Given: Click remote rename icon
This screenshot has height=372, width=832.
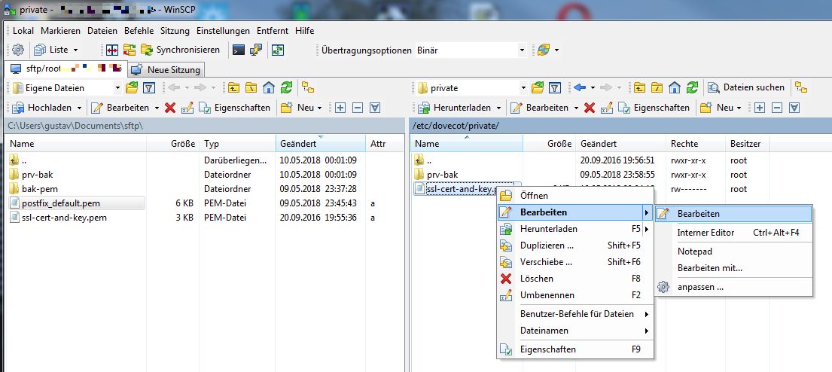Looking at the screenshot, I should click(x=606, y=108).
